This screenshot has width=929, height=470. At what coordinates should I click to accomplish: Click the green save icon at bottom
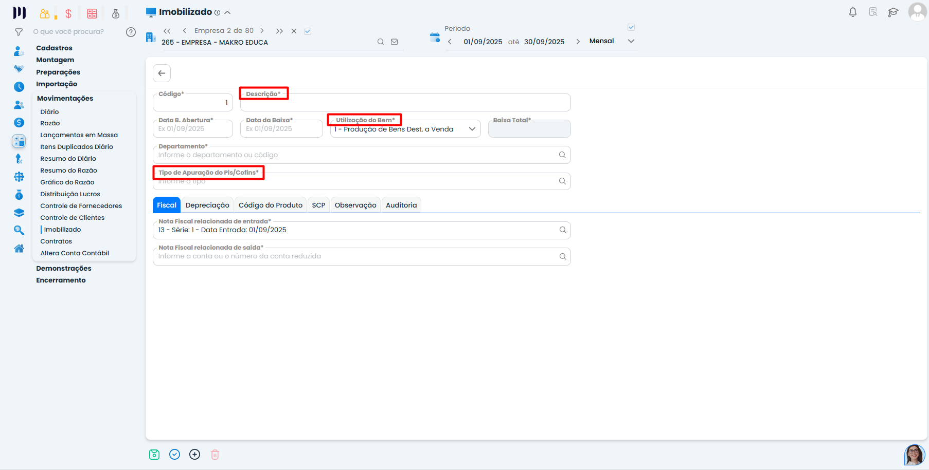(x=154, y=455)
